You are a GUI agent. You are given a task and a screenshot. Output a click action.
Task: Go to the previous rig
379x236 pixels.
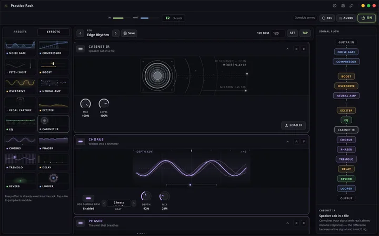point(80,33)
